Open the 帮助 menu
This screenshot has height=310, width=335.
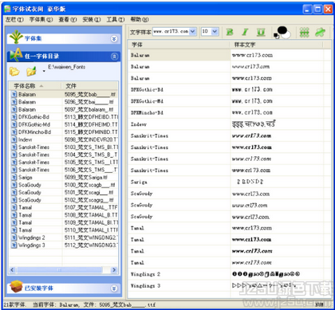pyautogui.click(x=140, y=19)
